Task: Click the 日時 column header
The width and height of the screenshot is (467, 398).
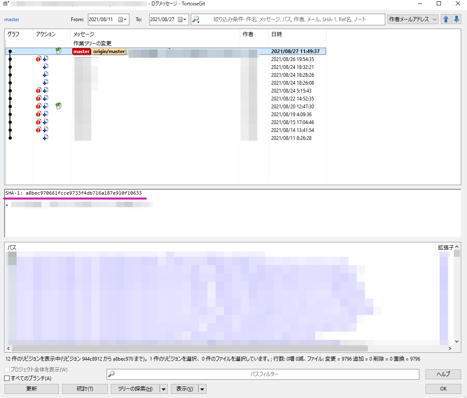Action: click(x=297, y=34)
